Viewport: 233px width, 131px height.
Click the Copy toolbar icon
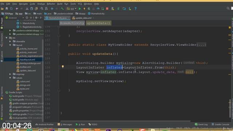coord(32,9)
